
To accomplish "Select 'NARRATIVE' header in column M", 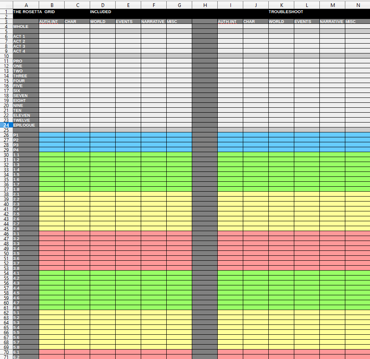I will (332, 21).
